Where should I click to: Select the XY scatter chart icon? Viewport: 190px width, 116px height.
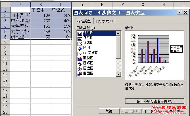point(80,54)
